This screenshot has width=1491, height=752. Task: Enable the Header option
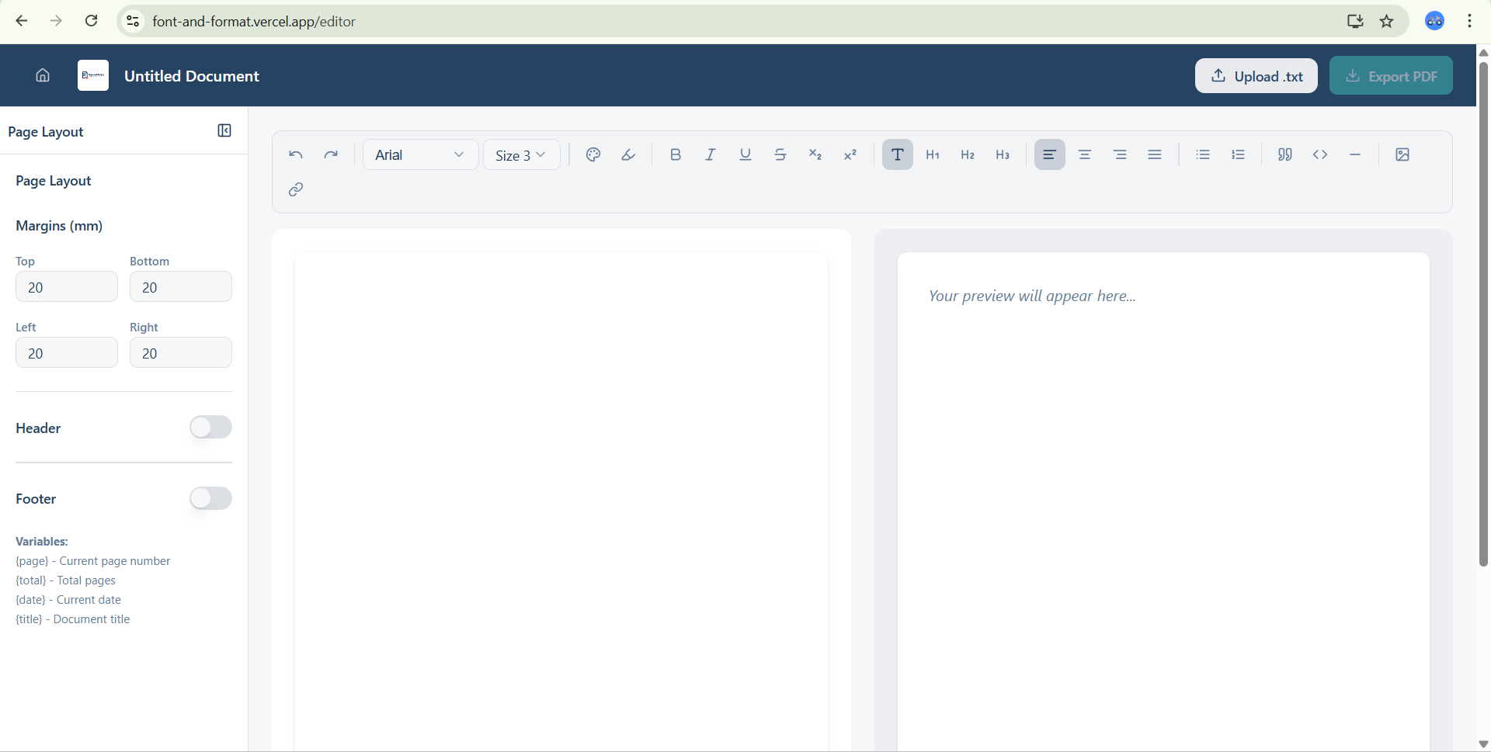(210, 427)
